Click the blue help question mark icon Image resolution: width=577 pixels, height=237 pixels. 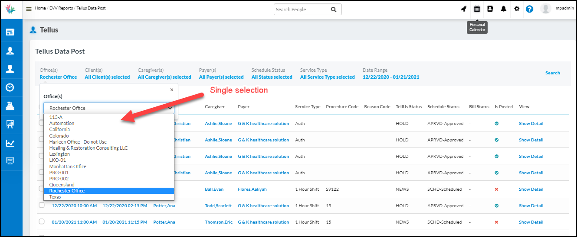(x=529, y=9)
